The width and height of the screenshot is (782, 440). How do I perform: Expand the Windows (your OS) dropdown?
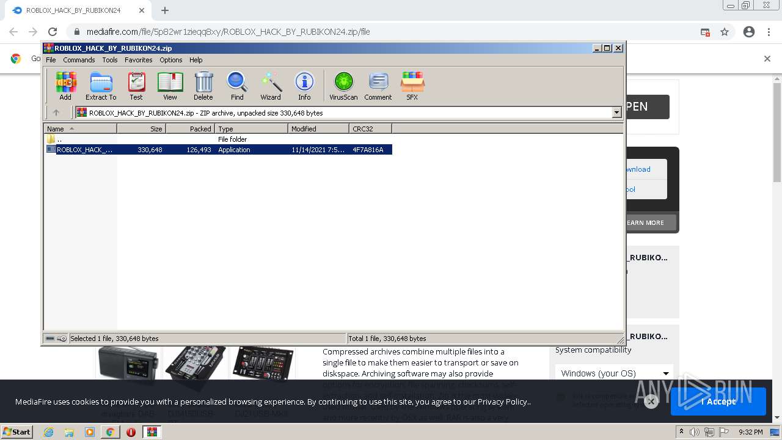[x=615, y=373]
